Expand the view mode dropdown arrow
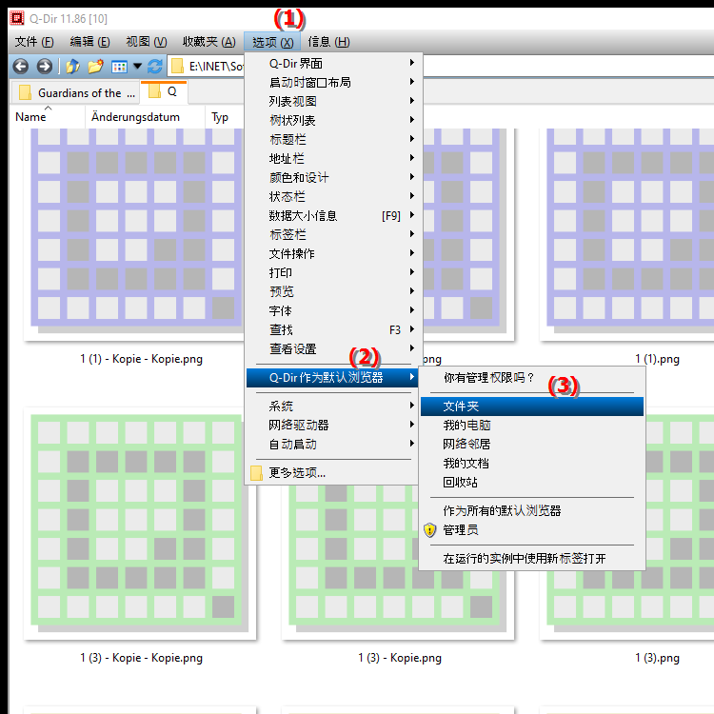Image resolution: width=714 pixels, height=714 pixels. point(137,67)
